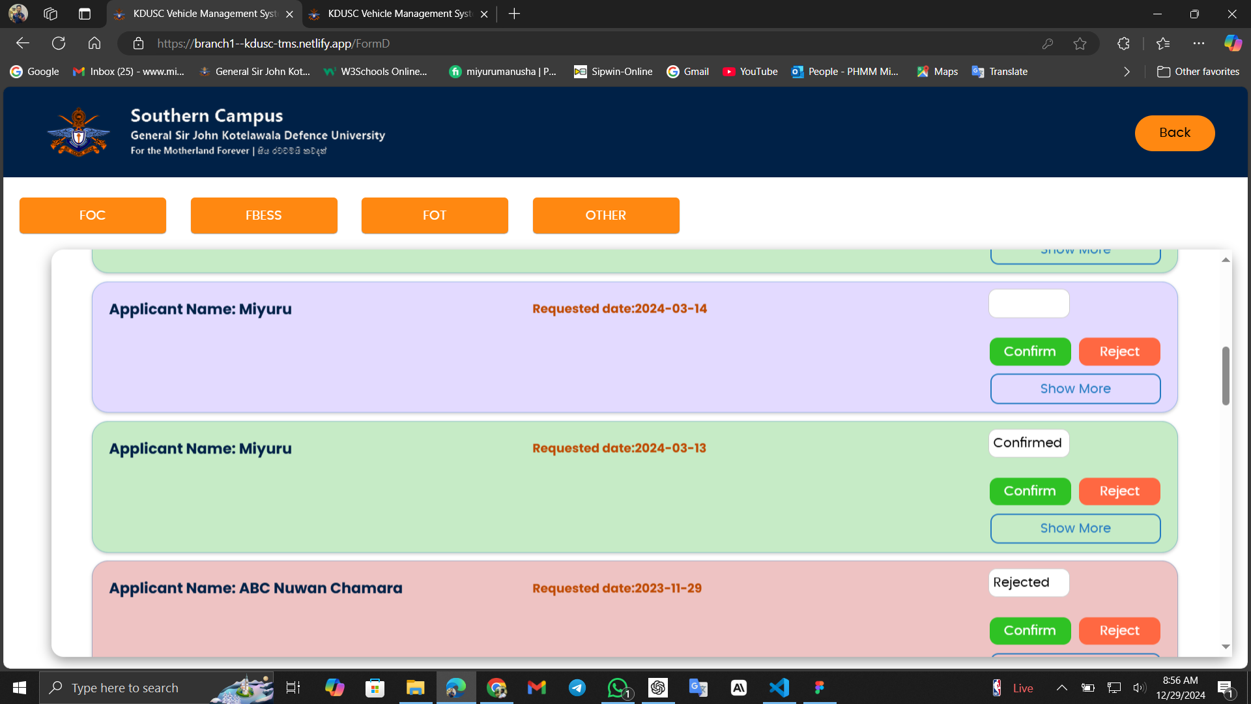This screenshot has height=704, width=1251.
Task: Click the requests list scrollbar thumb
Action: click(x=1226, y=375)
